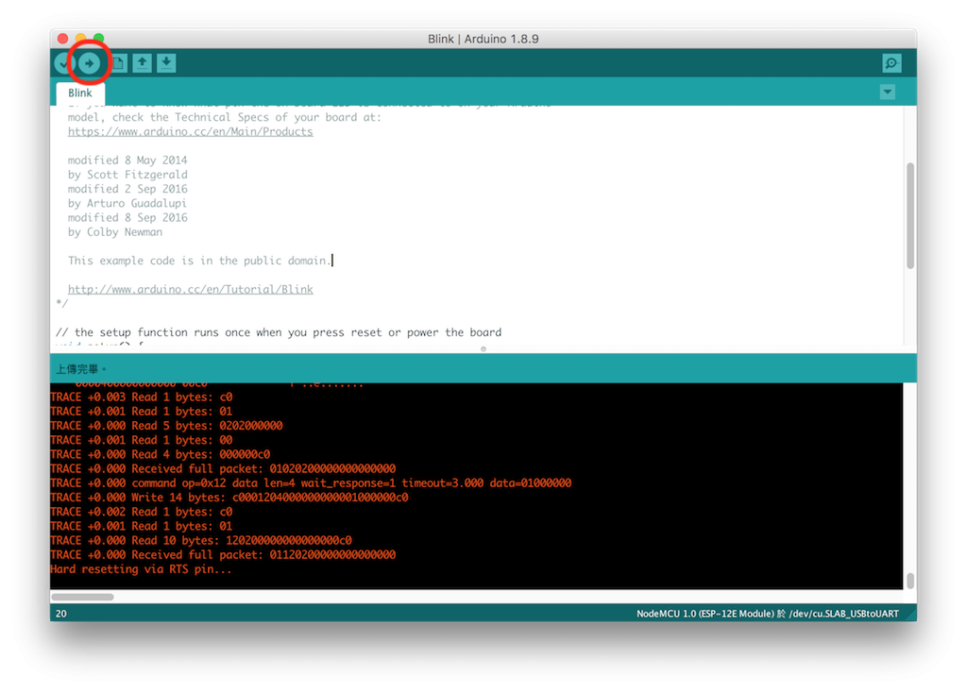Click the 'command op=0x12' trace line
Viewport: 967px width, 693px height.
coord(311,482)
